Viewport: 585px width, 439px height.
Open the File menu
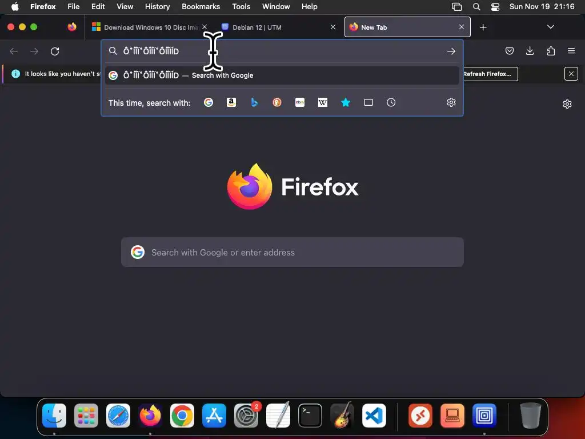[74, 6]
